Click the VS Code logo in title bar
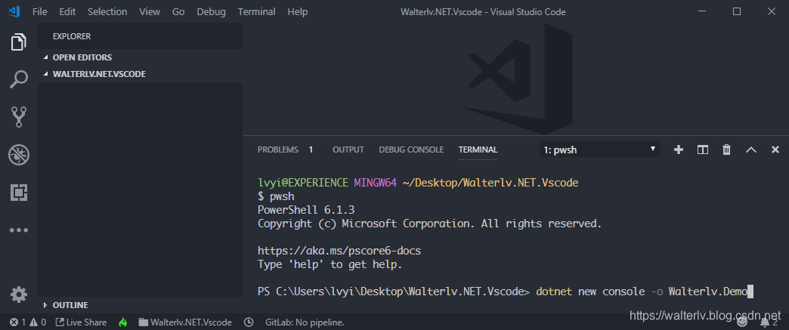Screen dimensions: 789x330 pos(14,11)
